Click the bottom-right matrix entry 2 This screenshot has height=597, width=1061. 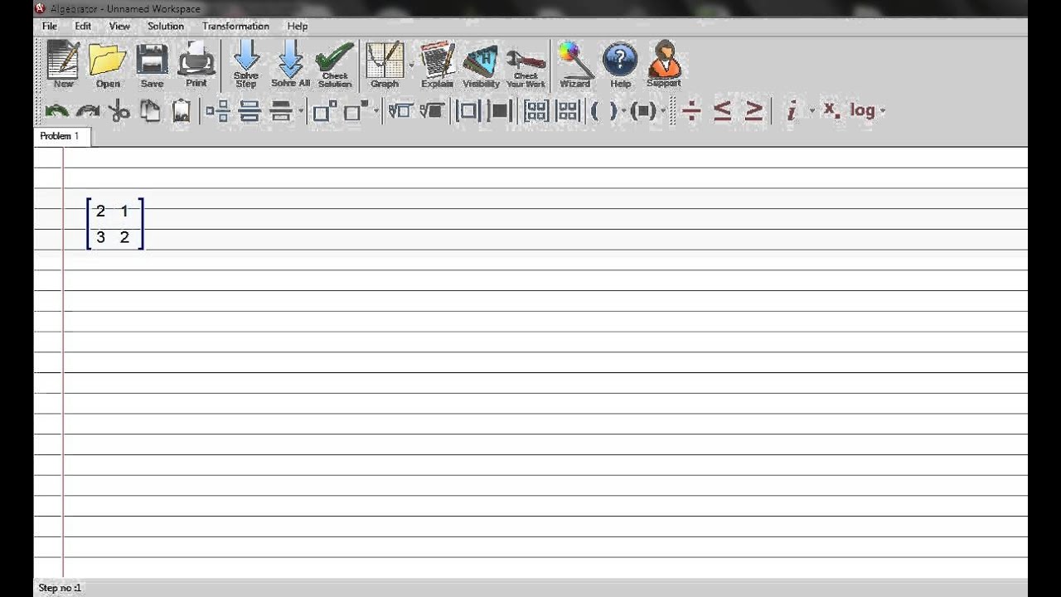tap(124, 238)
